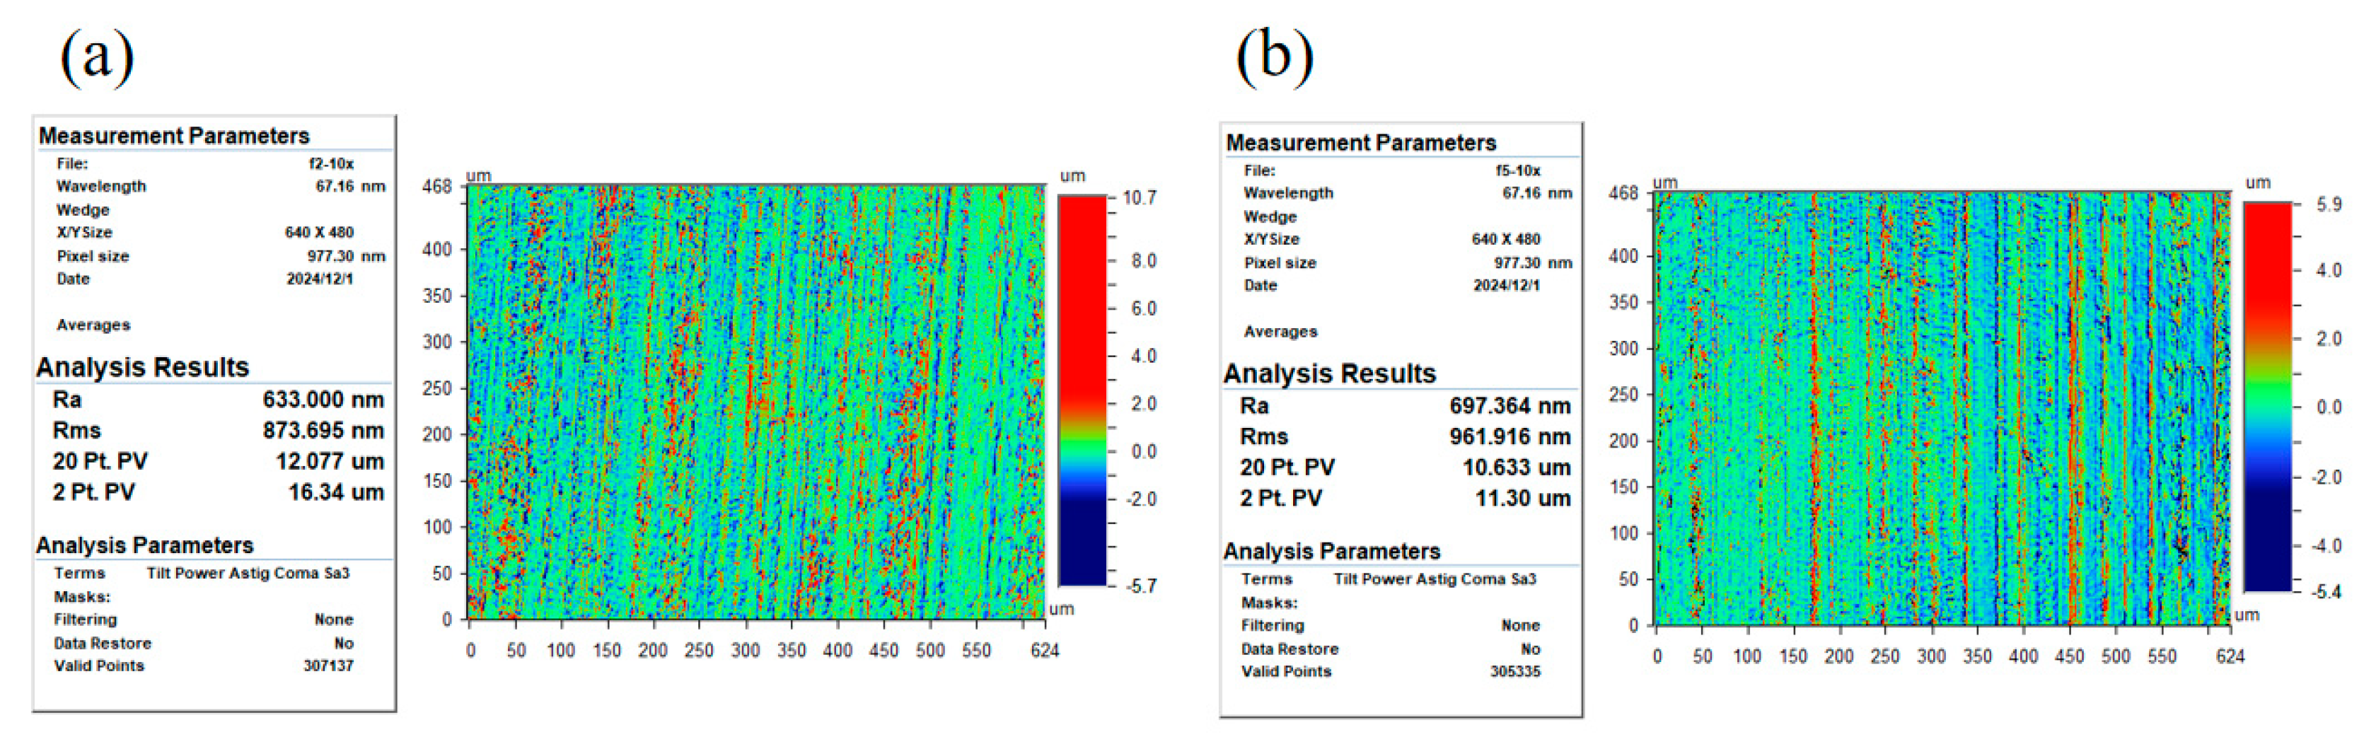Select the Ra value 633.000 nm

click(323, 400)
